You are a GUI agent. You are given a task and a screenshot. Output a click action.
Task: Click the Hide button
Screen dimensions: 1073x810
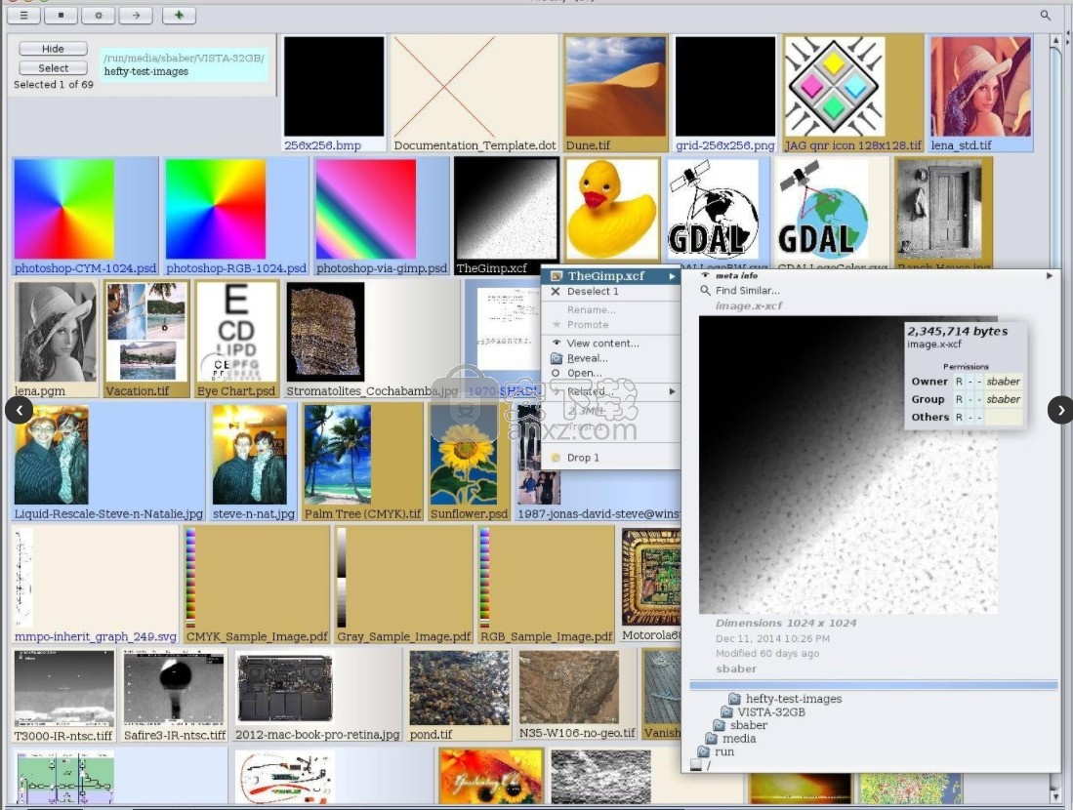click(54, 49)
